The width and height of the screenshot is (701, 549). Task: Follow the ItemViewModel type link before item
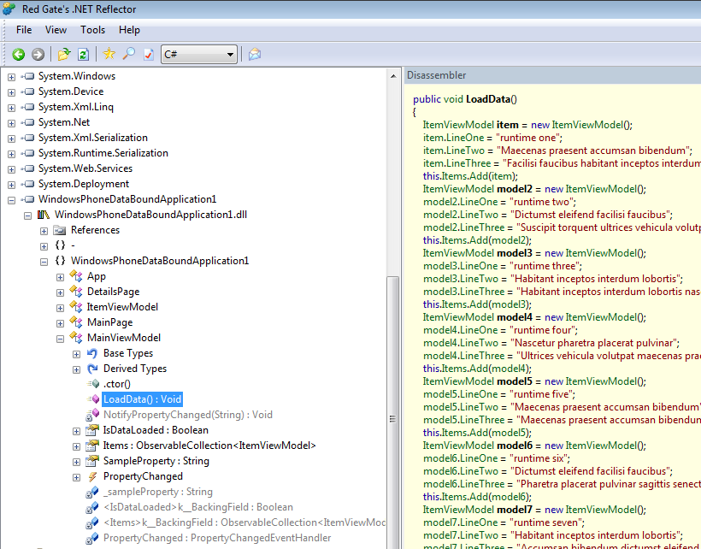click(458, 125)
